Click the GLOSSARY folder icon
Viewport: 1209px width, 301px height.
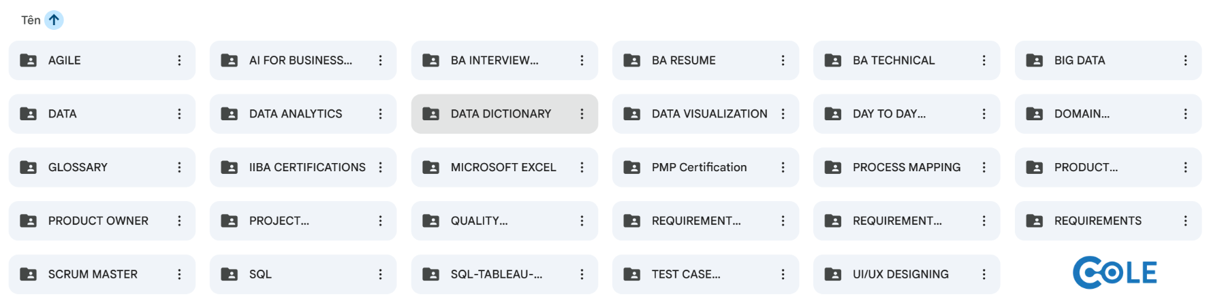[29, 167]
